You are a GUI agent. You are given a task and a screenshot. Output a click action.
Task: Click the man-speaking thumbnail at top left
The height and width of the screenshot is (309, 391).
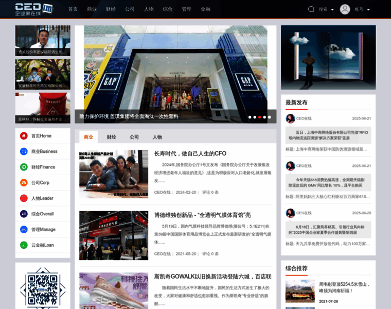[x=43, y=41]
